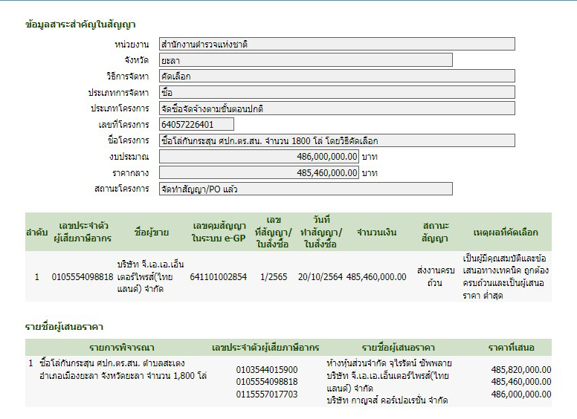Click the ชื่อผู้ขาย column header

pos(151,232)
